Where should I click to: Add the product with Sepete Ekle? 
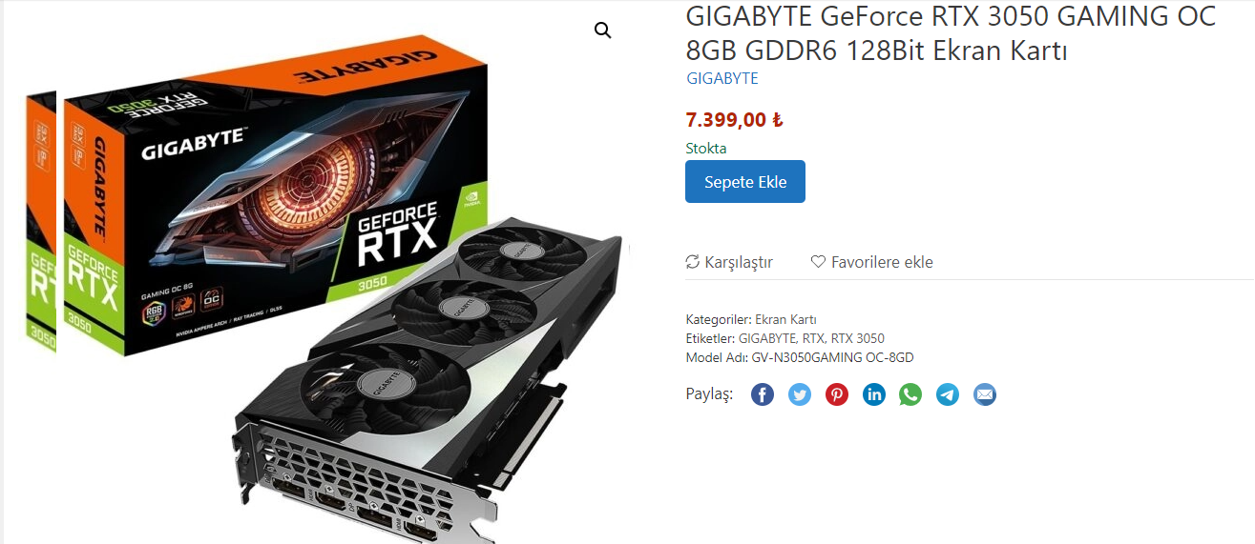[x=745, y=182]
